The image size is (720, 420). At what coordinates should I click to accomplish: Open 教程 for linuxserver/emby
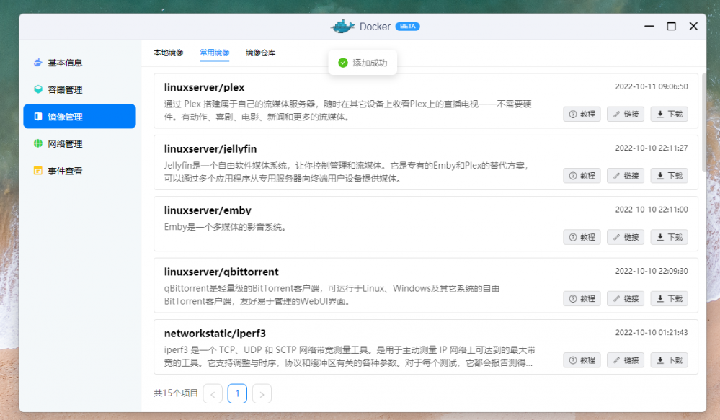582,237
